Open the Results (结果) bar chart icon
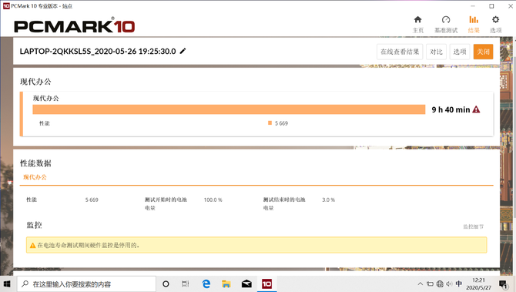516x292 pixels. coord(474,20)
